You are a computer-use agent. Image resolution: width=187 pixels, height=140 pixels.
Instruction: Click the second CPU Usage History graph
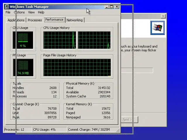coord(94,40)
